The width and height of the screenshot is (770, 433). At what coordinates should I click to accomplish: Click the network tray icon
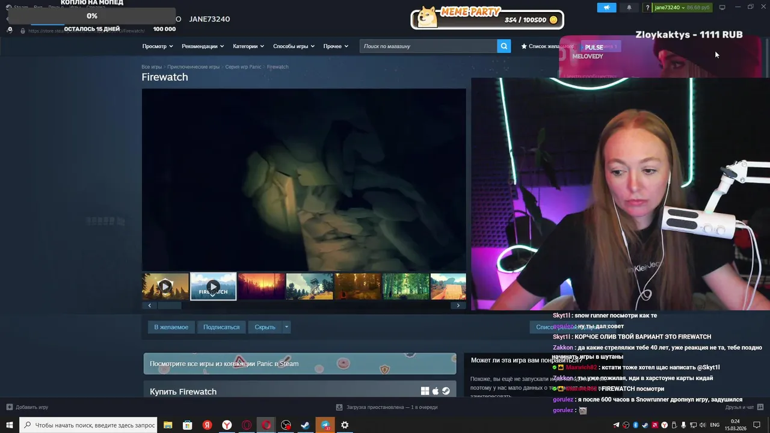pos(693,425)
